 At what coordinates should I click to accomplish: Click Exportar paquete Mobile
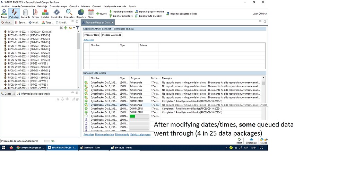coord(150,11)
